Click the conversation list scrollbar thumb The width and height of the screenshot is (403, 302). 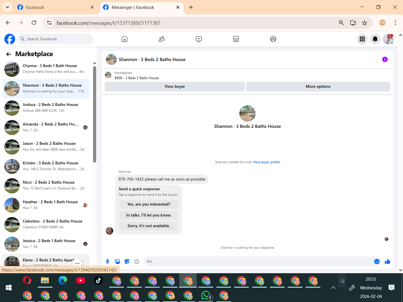pyautogui.click(x=94, y=114)
